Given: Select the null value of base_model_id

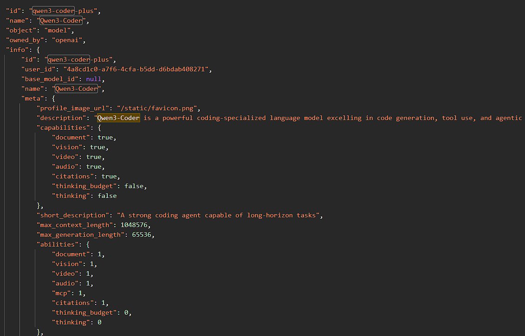Looking at the screenshot, I should pos(94,79).
